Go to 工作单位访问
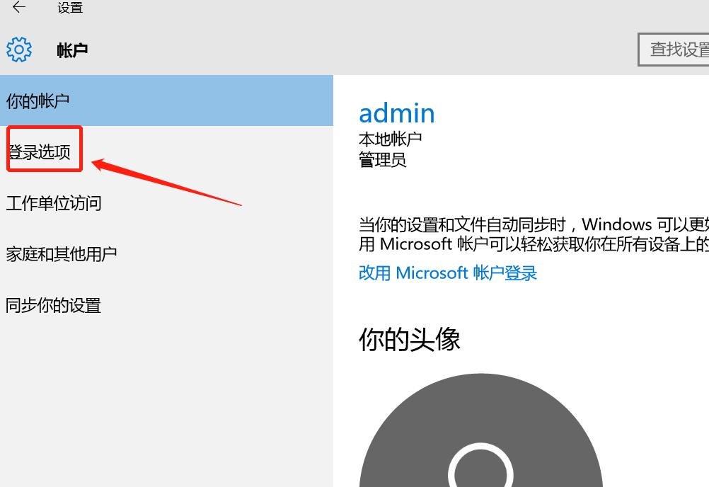The image size is (709, 487). (53, 203)
